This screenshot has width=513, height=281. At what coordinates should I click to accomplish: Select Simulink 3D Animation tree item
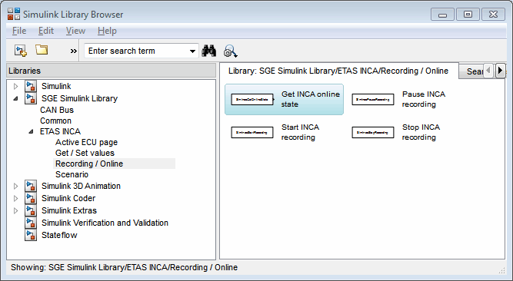pyautogui.click(x=81, y=186)
